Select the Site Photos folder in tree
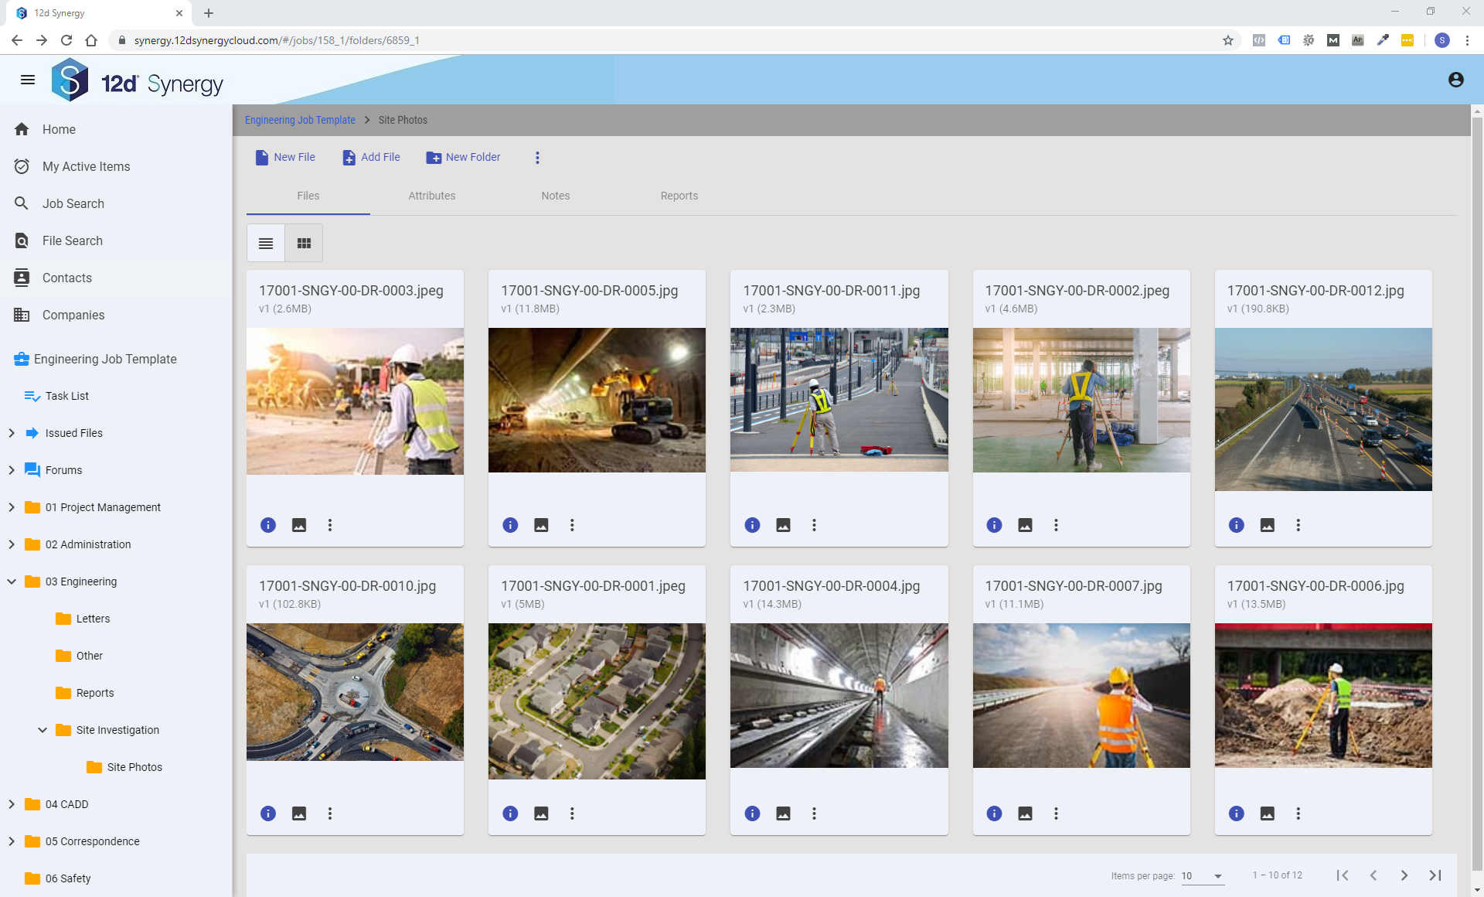The image size is (1484, 897). (x=134, y=767)
